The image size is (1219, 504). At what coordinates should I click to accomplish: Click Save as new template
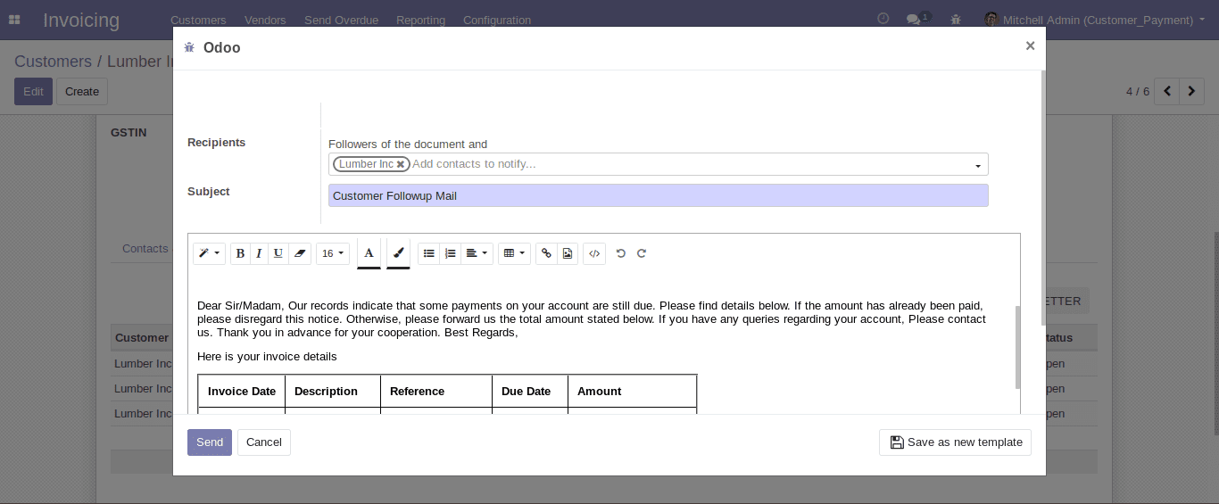[x=955, y=442]
